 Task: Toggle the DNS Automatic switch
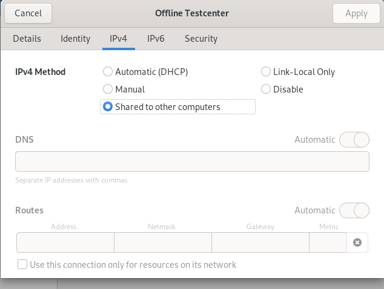tap(354, 140)
